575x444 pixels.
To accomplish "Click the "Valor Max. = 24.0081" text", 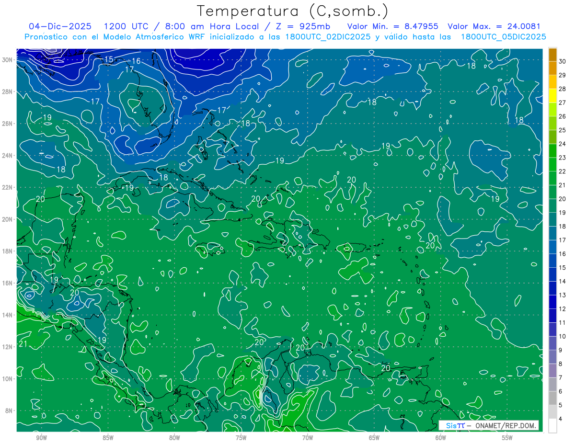I will click(494, 26).
